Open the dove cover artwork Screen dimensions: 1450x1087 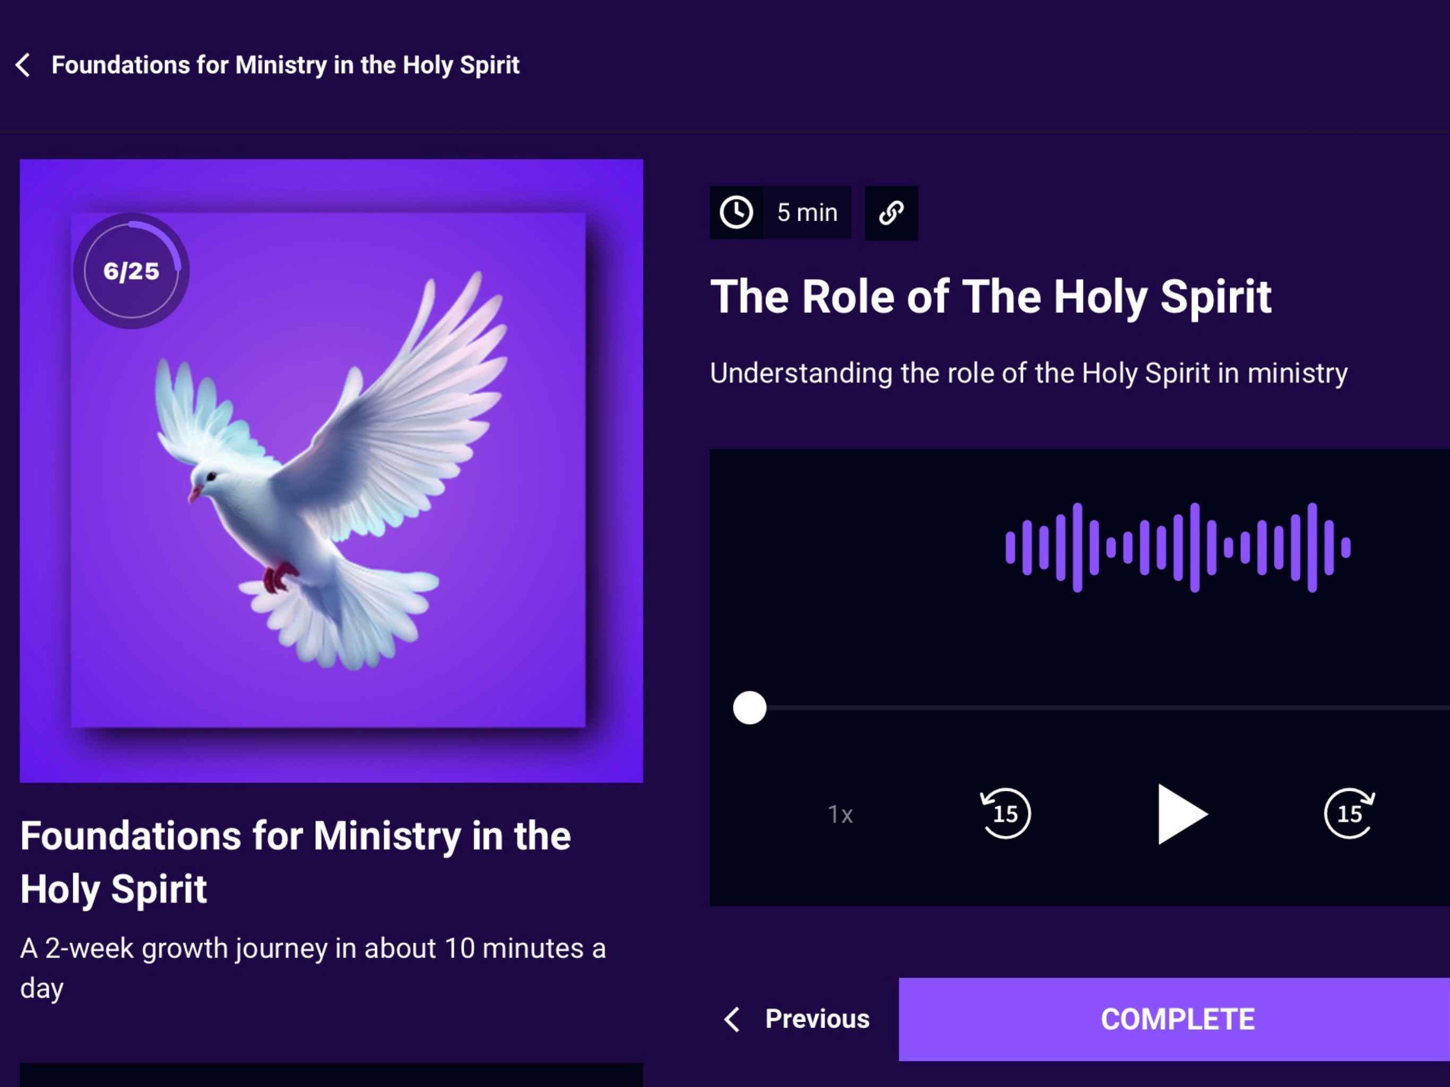point(331,470)
